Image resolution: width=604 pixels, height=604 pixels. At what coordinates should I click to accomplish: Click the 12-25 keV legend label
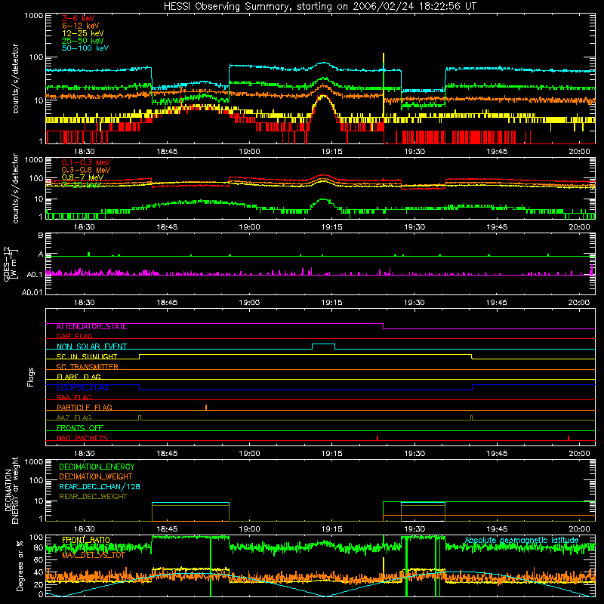point(82,33)
